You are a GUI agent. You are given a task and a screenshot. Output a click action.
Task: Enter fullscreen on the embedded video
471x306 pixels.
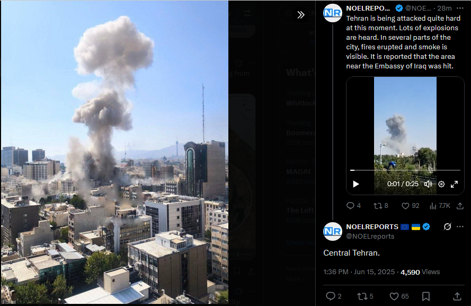click(454, 184)
